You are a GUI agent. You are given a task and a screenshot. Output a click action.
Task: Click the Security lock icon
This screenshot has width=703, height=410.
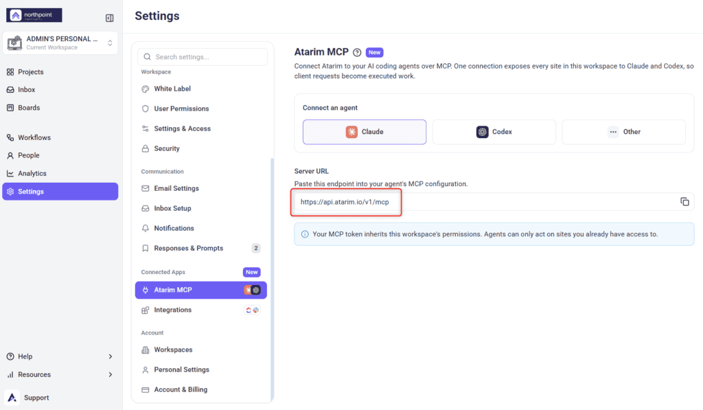click(146, 148)
